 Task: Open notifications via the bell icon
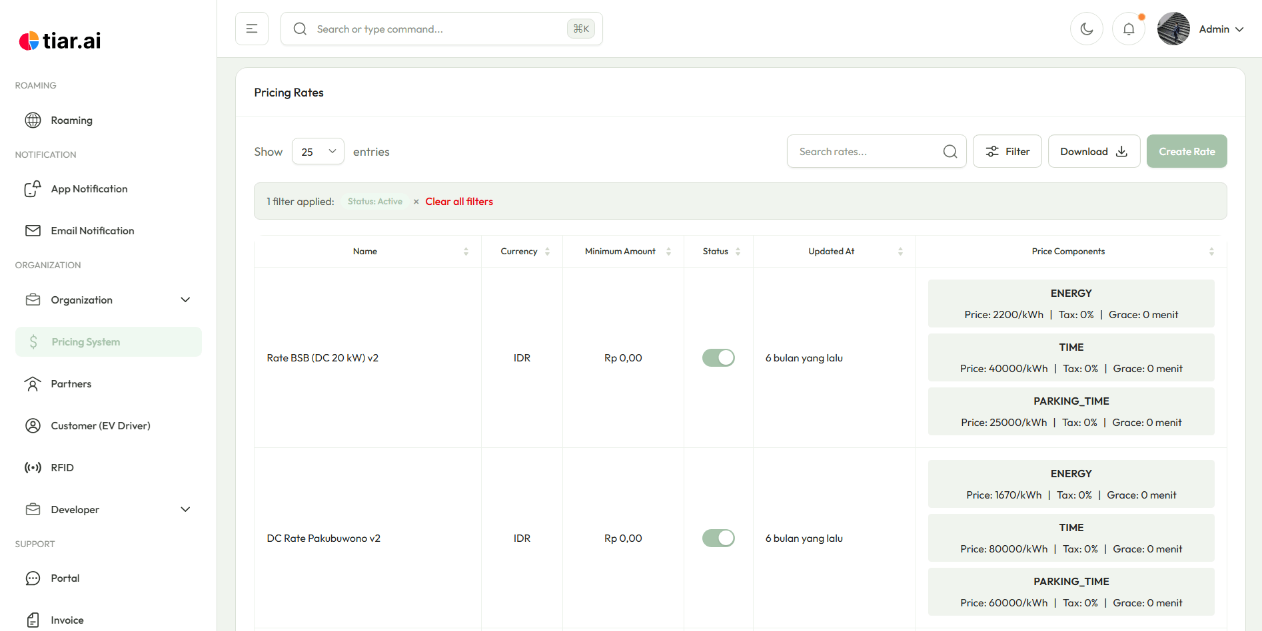pyautogui.click(x=1128, y=29)
